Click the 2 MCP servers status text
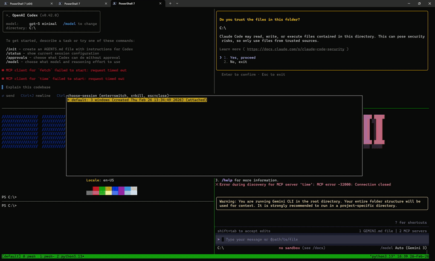Viewport: 435px width, 261px height. pos(413,231)
